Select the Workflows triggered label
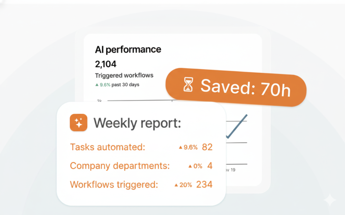This screenshot has height=215, width=345. [x=114, y=185]
